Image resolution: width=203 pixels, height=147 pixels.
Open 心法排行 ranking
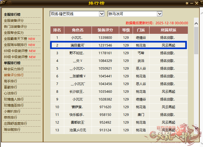10,93
